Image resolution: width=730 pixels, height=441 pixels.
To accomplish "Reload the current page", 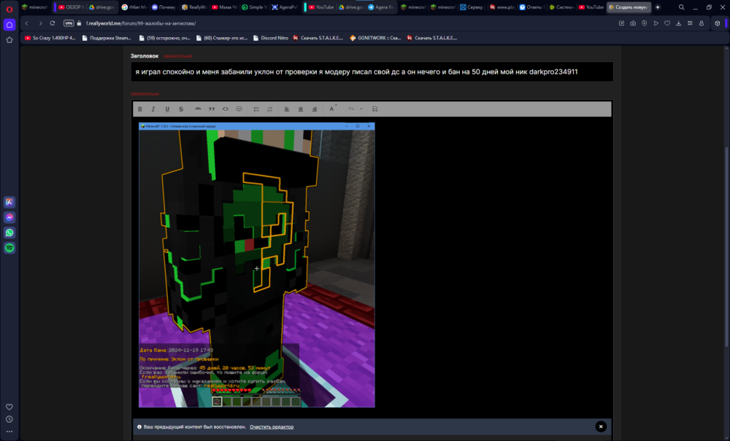I will [x=53, y=23].
